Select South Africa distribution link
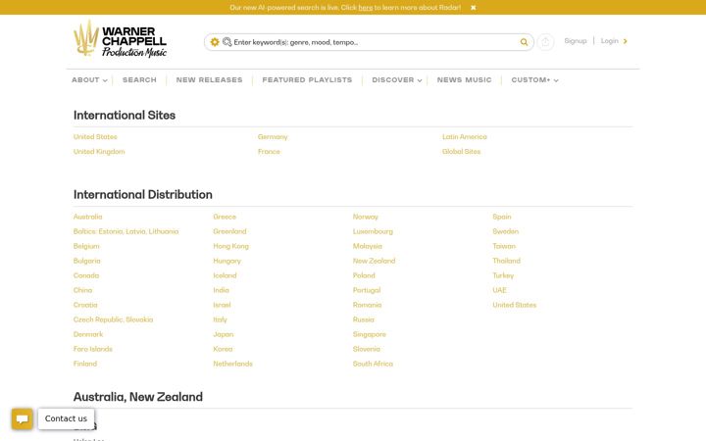Viewport: 706px width, 441px height. point(373,364)
